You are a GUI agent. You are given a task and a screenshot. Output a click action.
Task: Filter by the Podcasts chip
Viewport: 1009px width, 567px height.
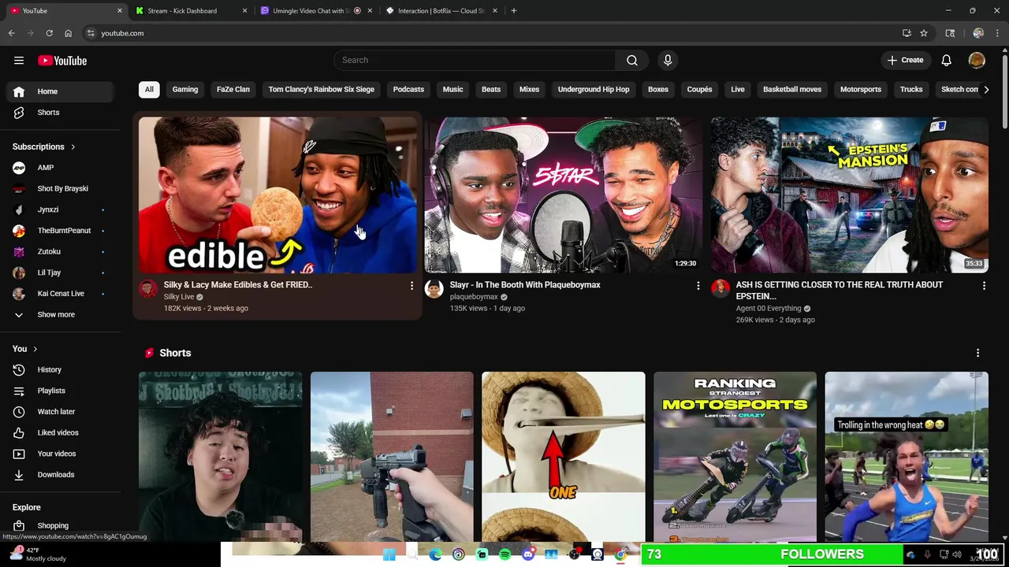coord(408,90)
